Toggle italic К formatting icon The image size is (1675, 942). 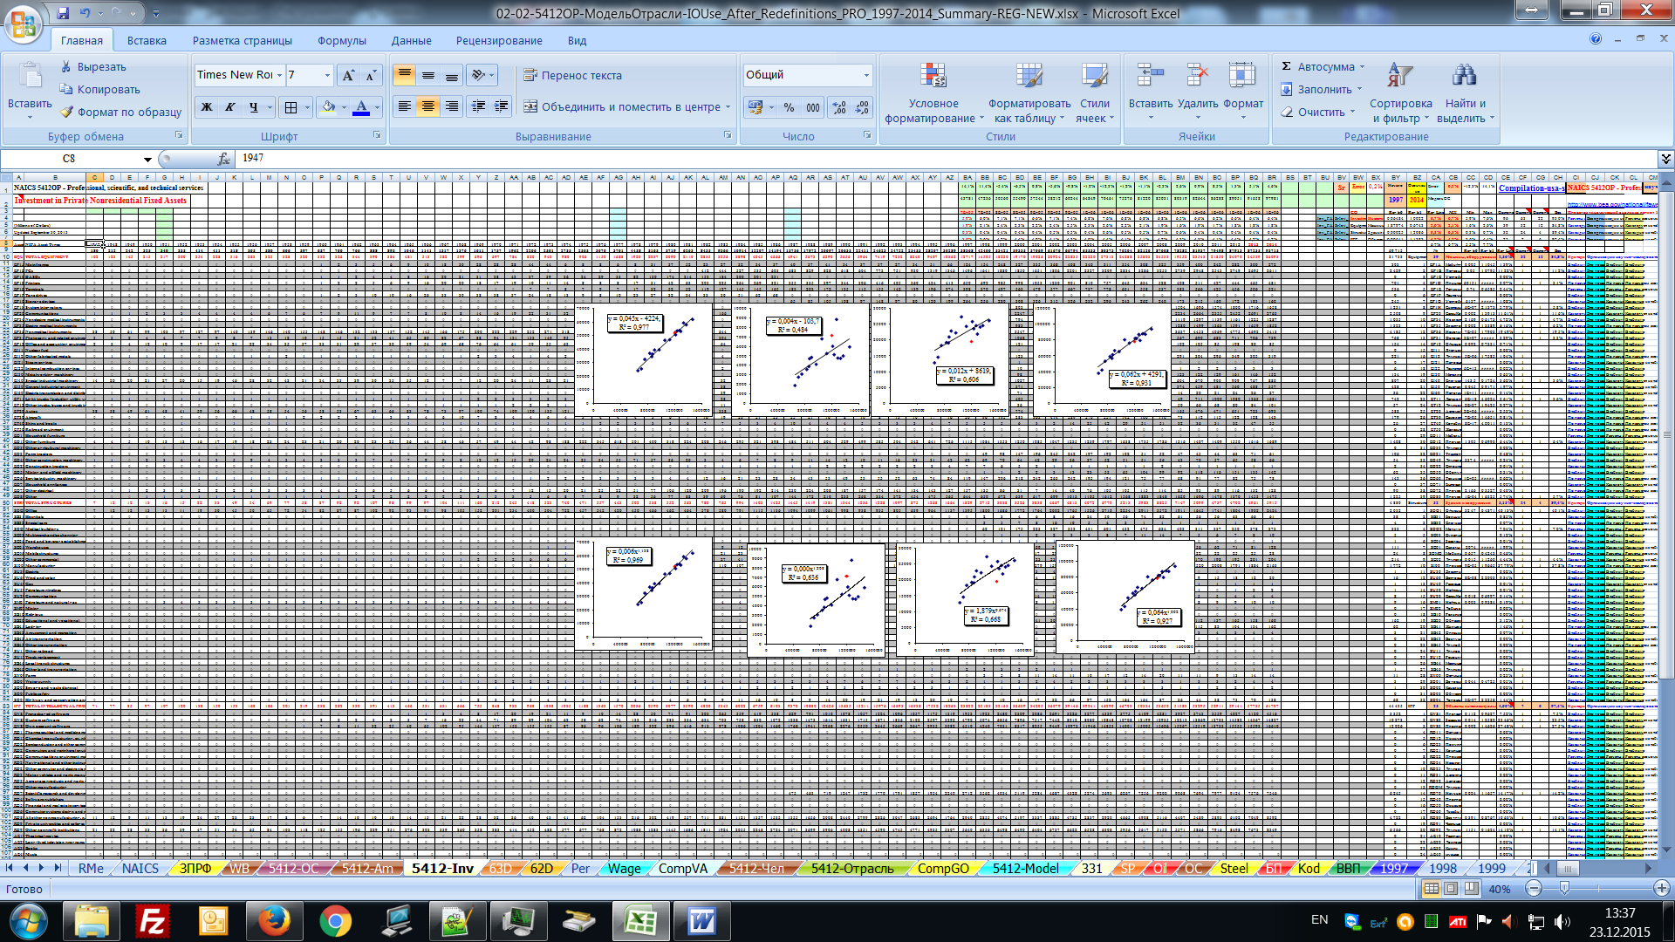(230, 107)
